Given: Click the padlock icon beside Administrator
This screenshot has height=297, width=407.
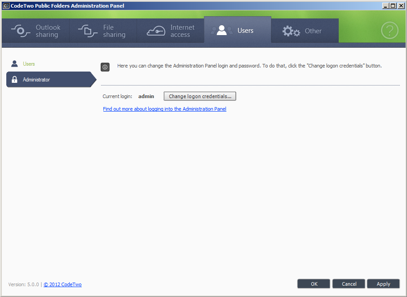Looking at the screenshot, I should [14, 79].
